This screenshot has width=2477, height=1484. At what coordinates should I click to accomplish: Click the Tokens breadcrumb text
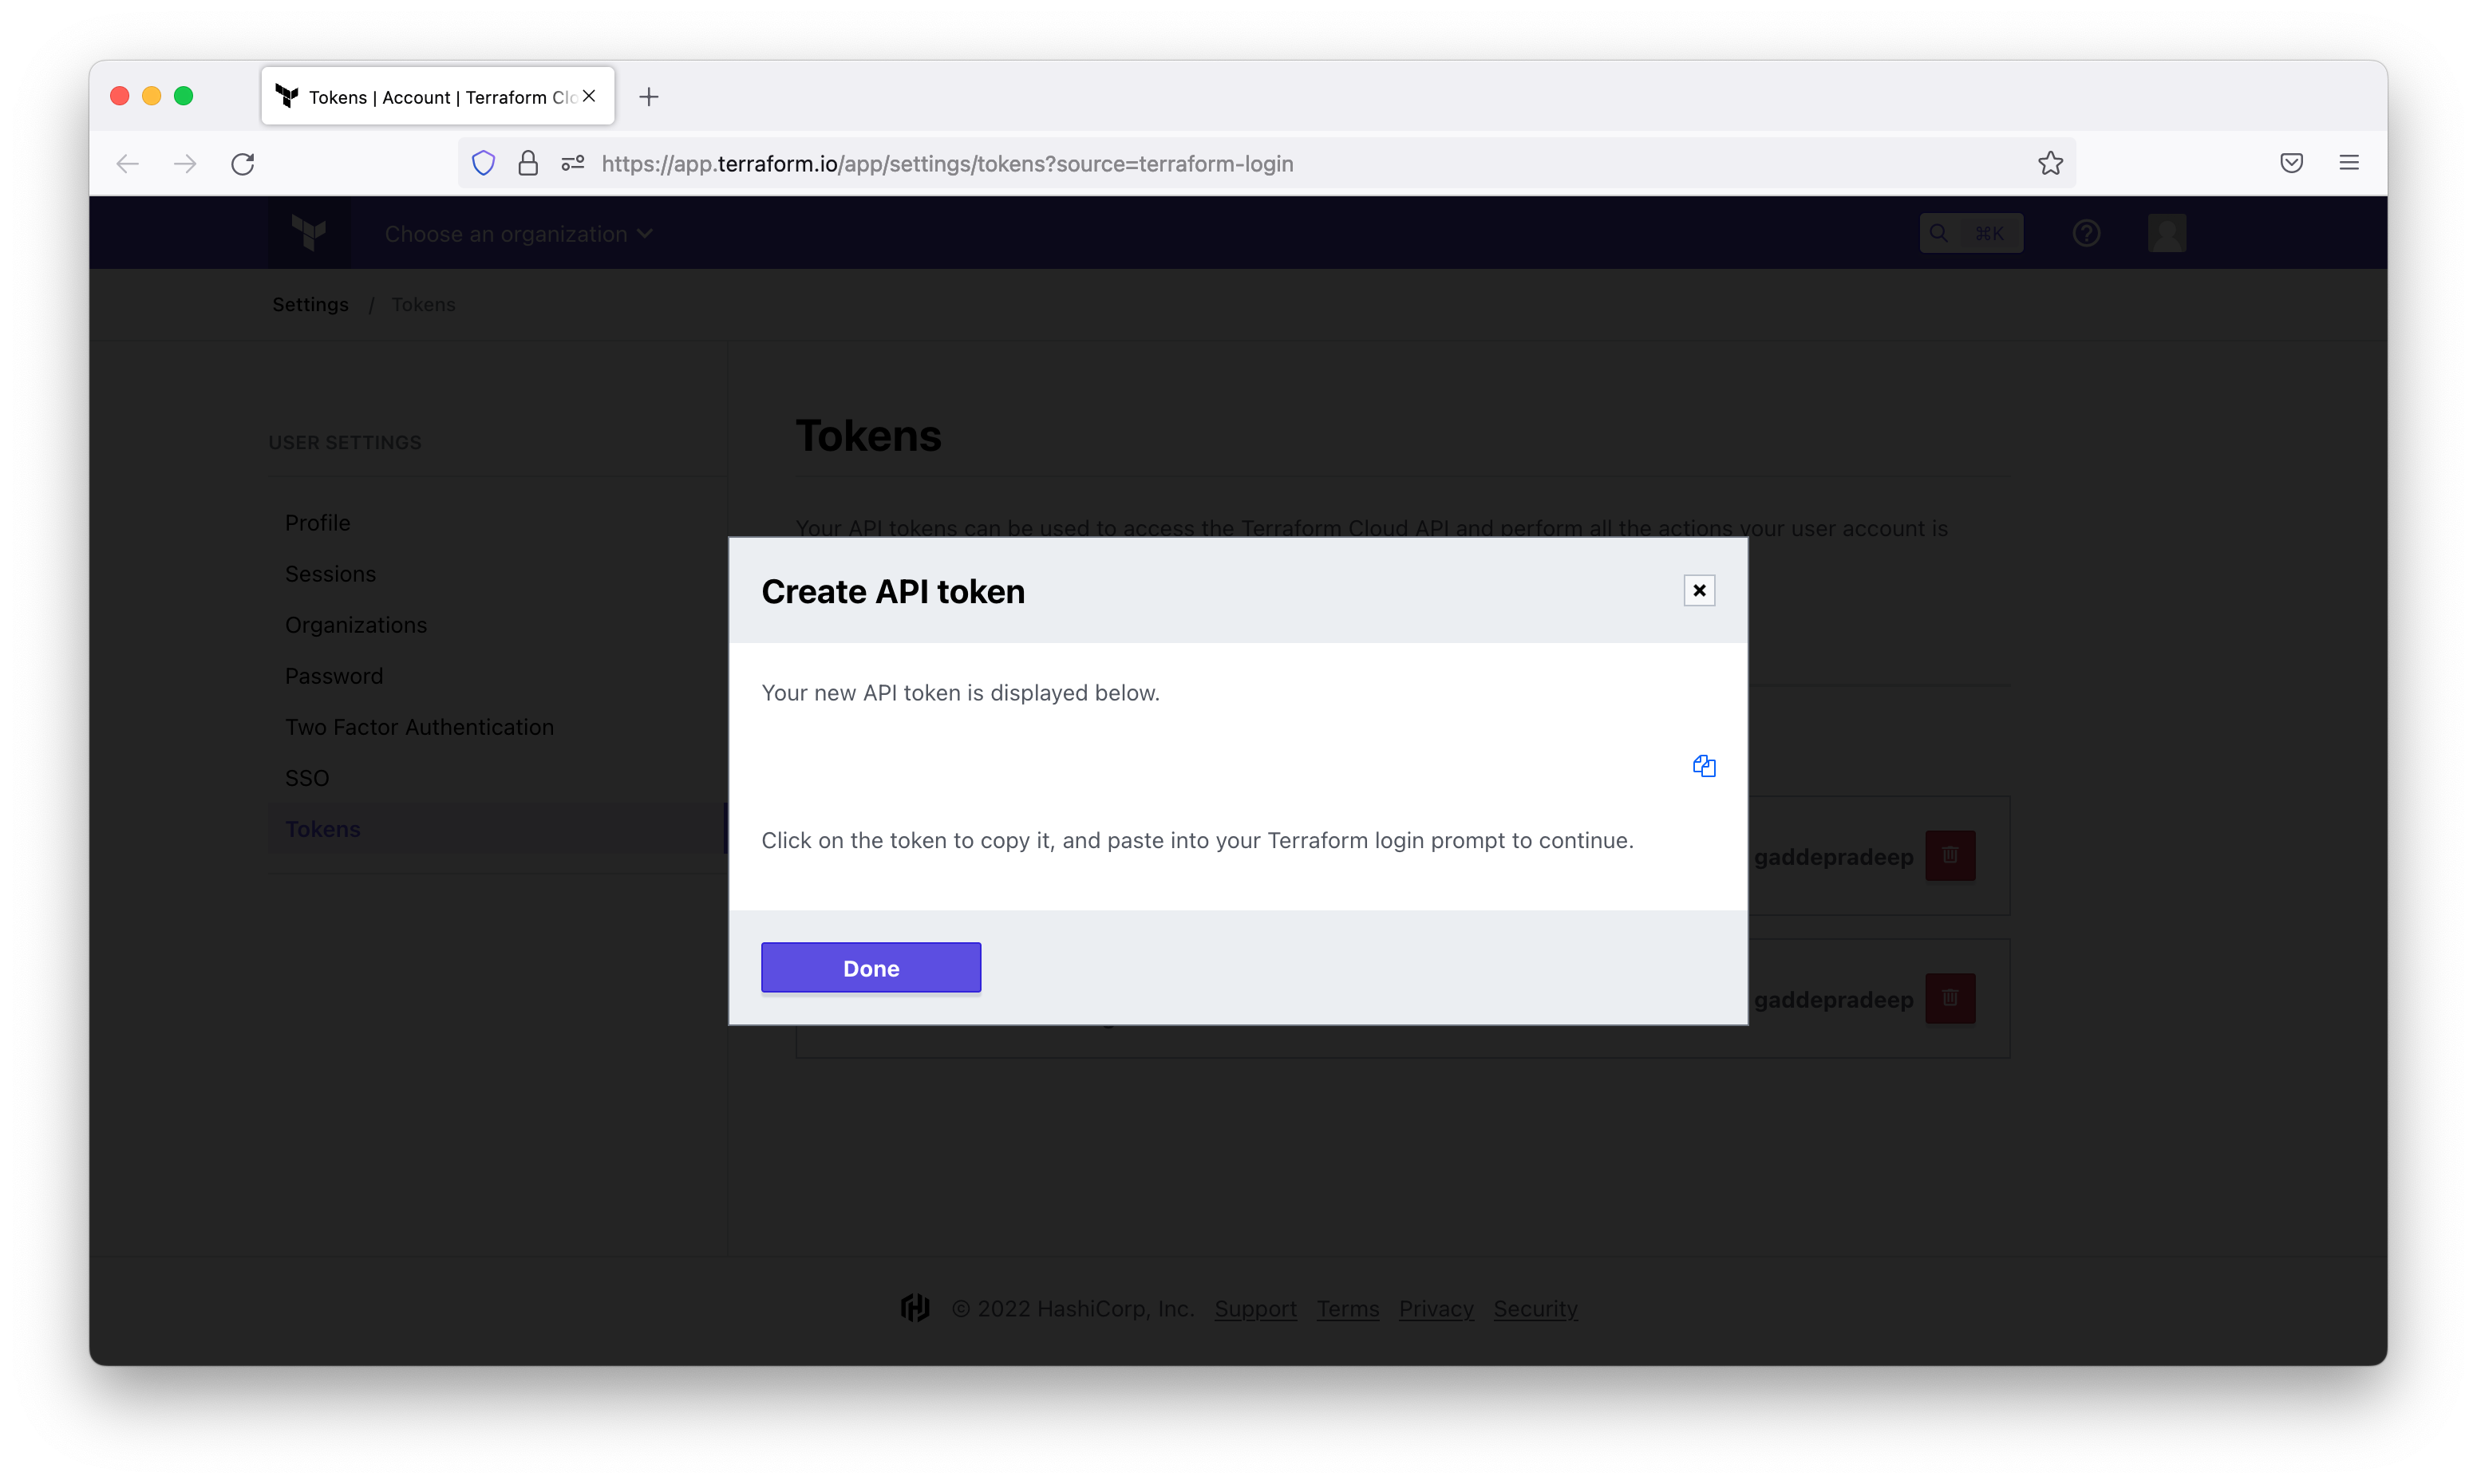423,304
